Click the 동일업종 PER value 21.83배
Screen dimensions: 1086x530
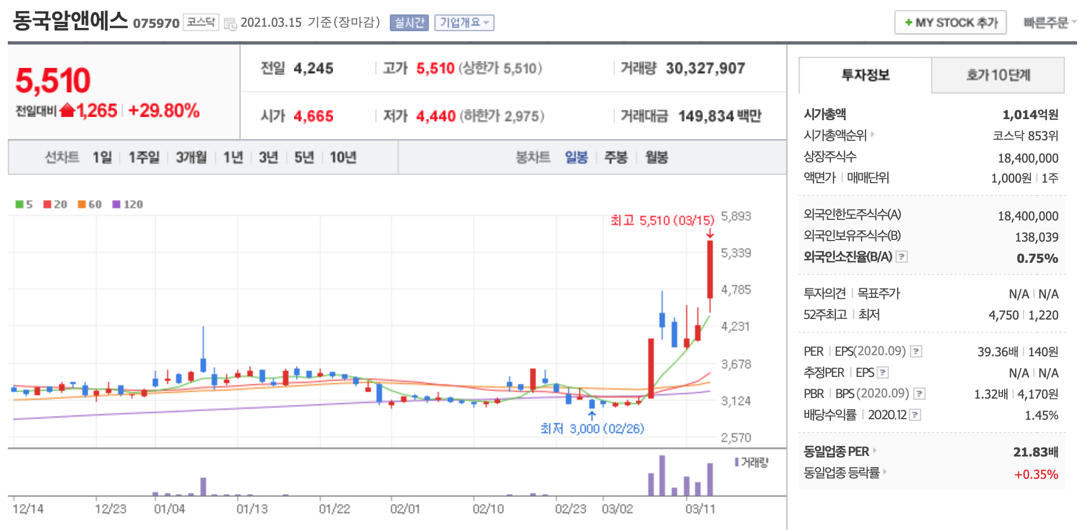pos(1035,452)
